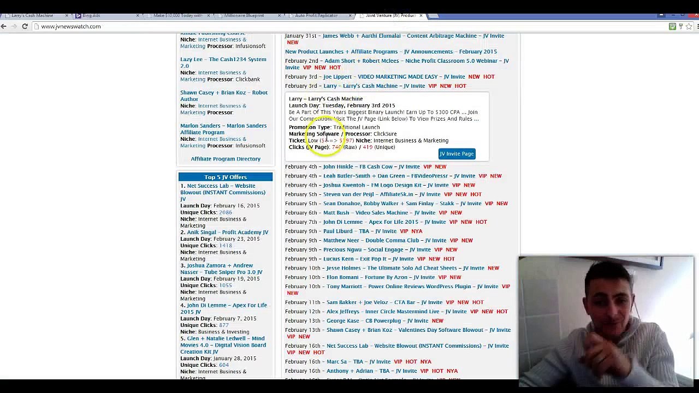
Task: Open Tube Sniper Pro 3.0 JV link
Action: click(x=221, y=270)
